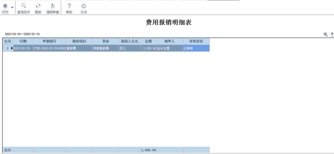Click the 金额 column header

tap(148, 41)
